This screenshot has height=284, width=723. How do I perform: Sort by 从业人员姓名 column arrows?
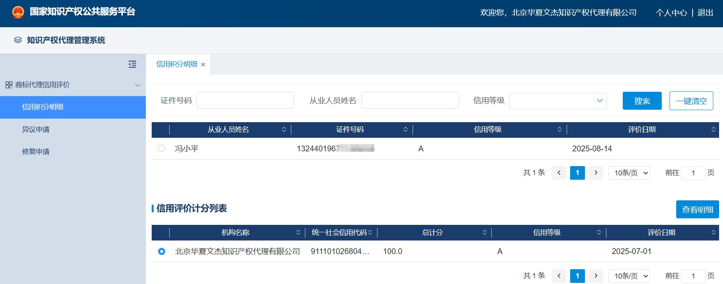tap(284, 130)
